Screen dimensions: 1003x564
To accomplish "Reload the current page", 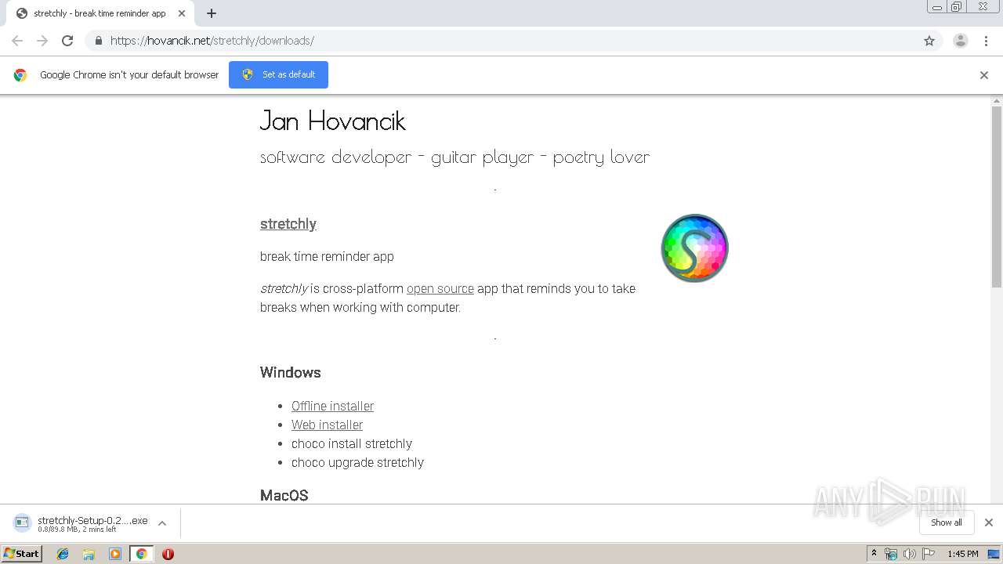I will [67, 41].
